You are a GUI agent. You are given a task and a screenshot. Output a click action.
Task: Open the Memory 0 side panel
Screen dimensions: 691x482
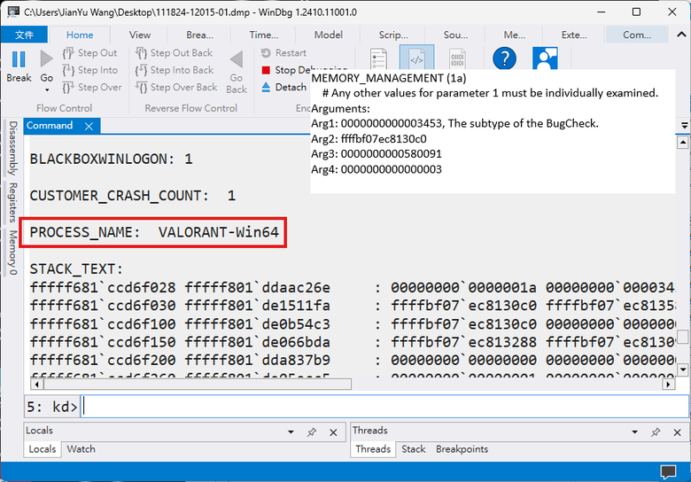[x=12, y=253]
